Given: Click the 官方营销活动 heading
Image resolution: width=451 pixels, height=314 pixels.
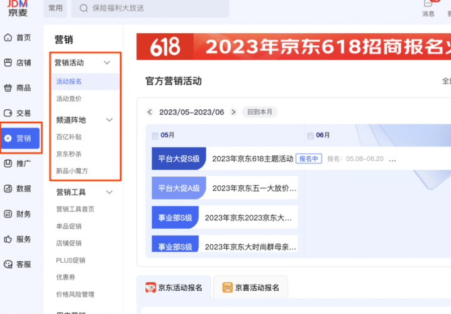Looking at the screenshot, I should 174,81.
